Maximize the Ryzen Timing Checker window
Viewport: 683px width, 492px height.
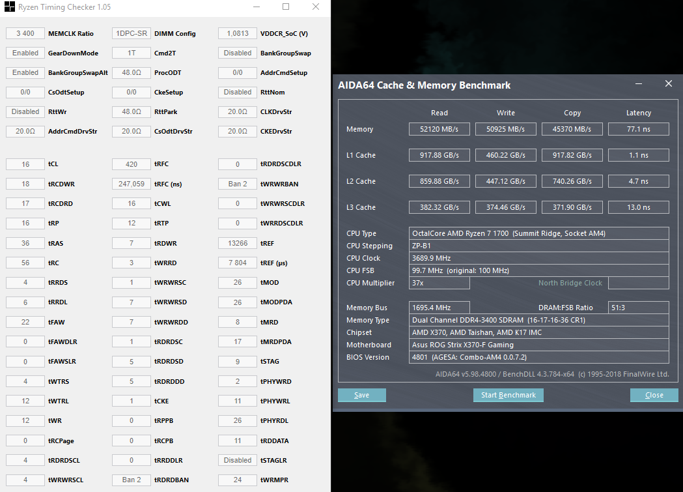coord(286,7)
